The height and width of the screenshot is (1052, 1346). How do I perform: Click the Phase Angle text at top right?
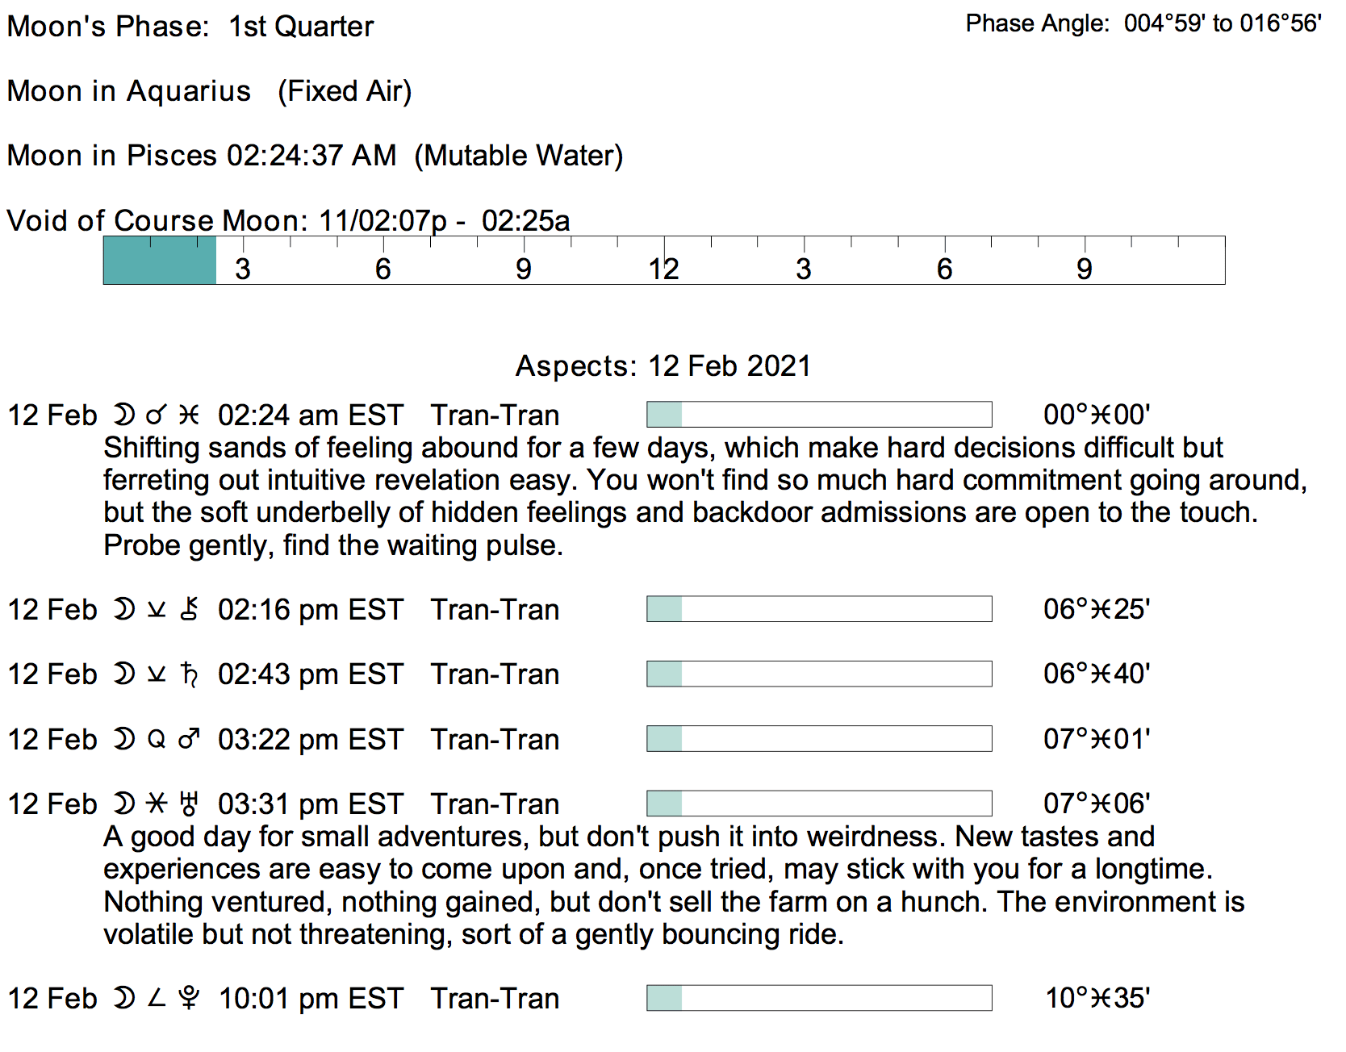click(1143, 23)
